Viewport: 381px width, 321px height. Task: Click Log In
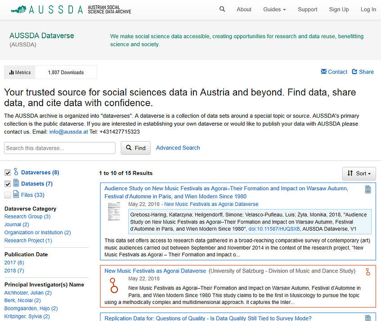368,9
